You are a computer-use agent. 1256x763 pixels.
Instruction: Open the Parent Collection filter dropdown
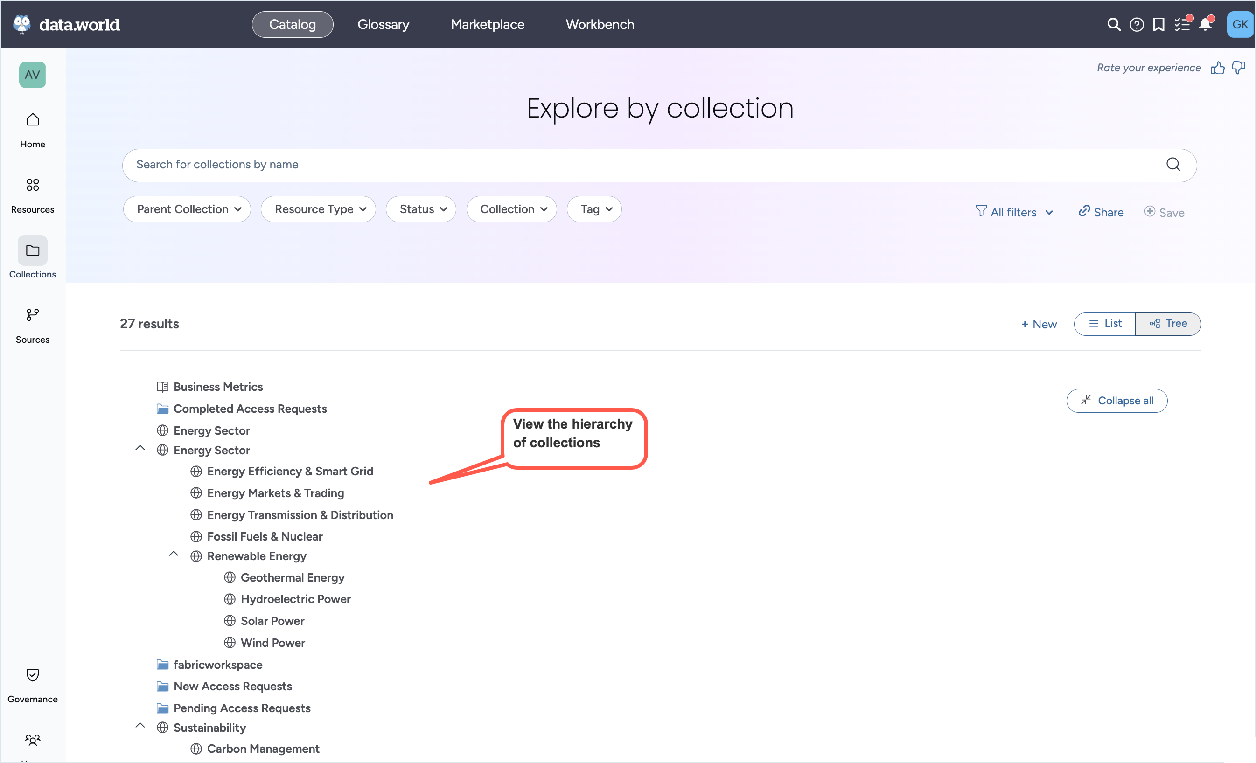click(x=187, y=209)
